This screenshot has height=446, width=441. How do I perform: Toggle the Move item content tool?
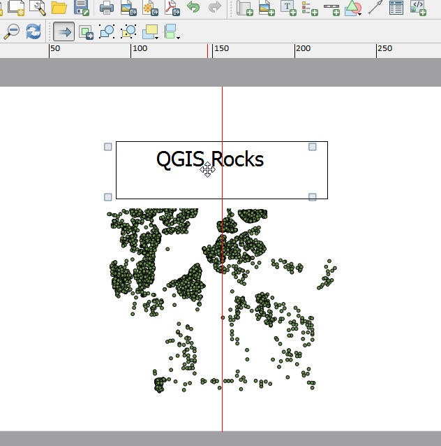pyautogui.click(x=86, y=31)
